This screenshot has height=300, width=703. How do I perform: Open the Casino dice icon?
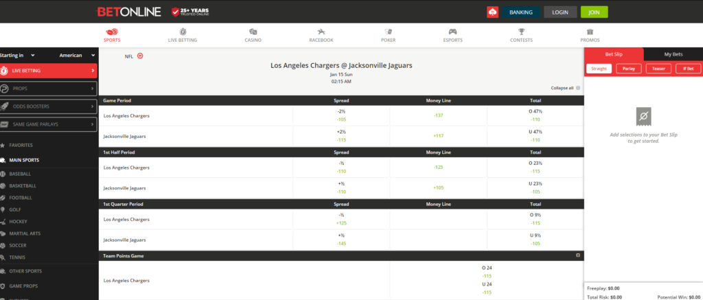click(253, 32)
